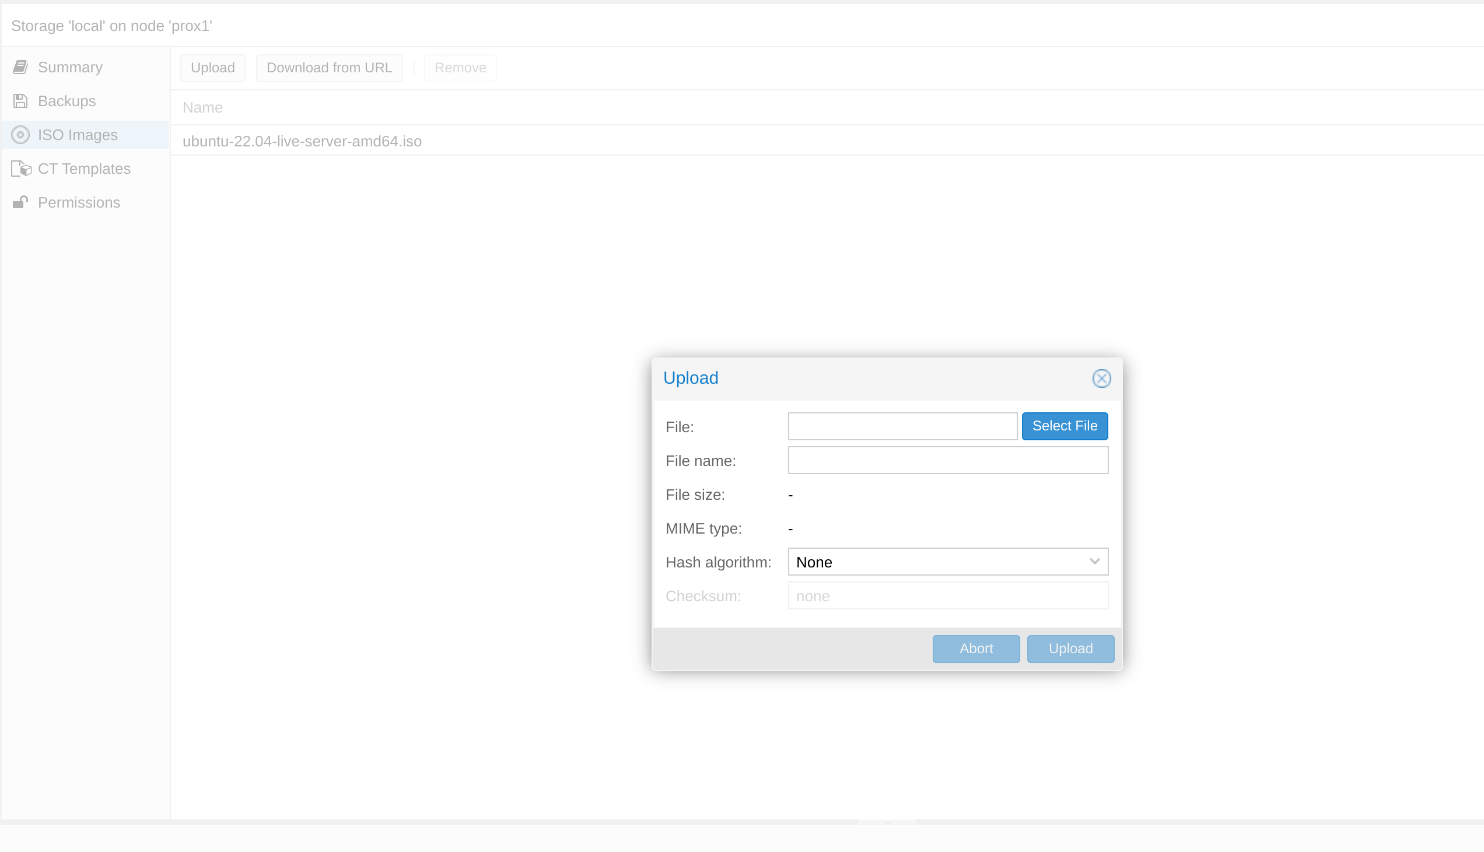Click the Summary book icon

[x=20, y=67]
